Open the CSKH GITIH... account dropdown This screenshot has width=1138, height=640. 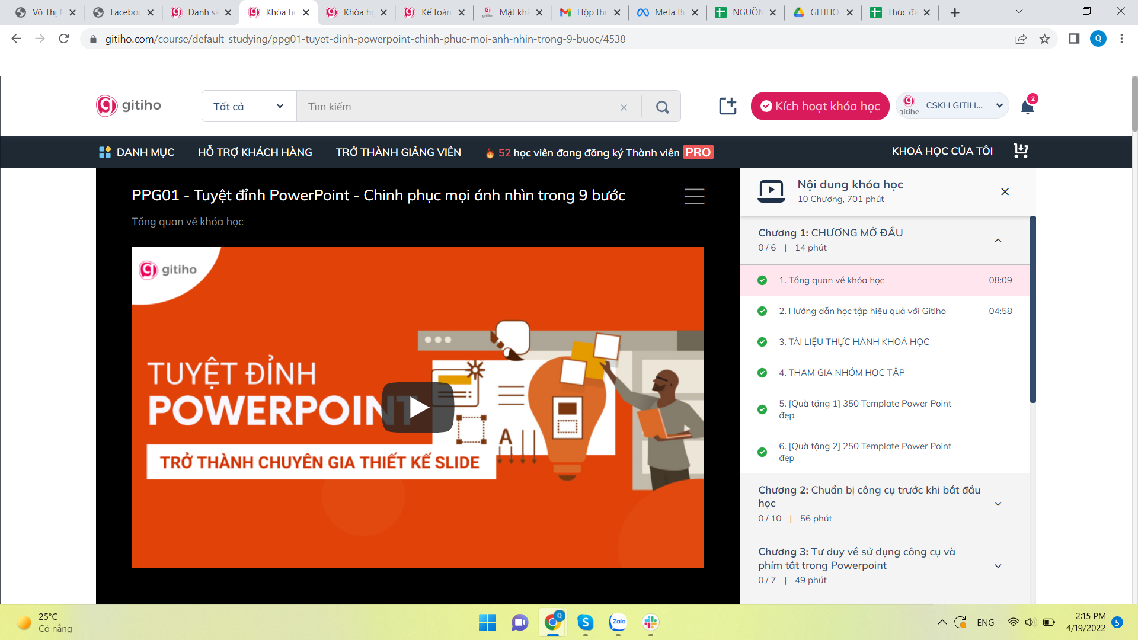(x=952, y=105)
